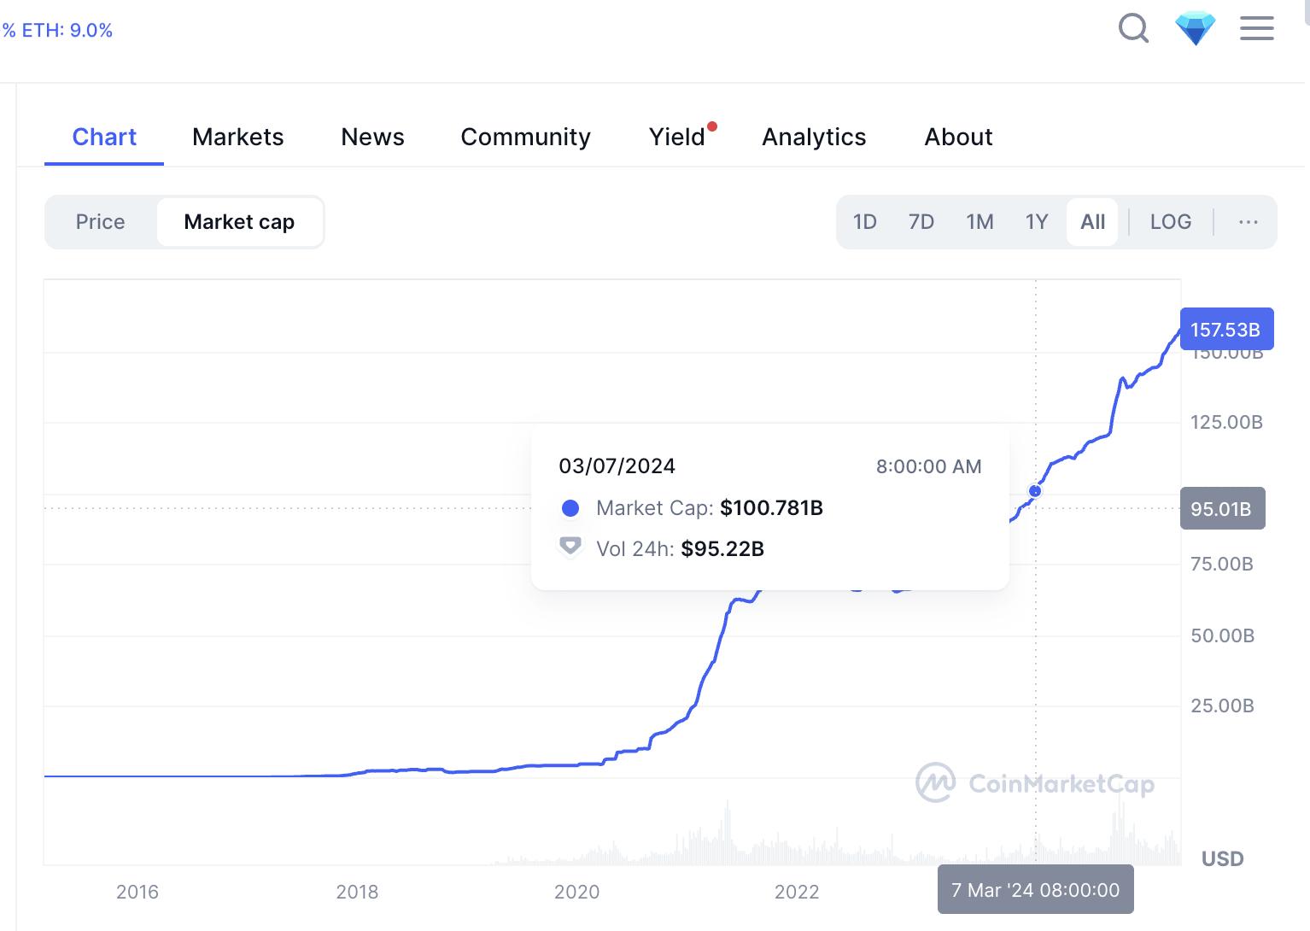Select the Market cap chart view
The height and width of the screenshot is (931, 1310).
[x=239, y=222]
